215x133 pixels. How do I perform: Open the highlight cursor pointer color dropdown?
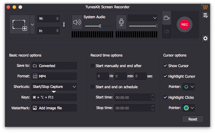point(189,87)
